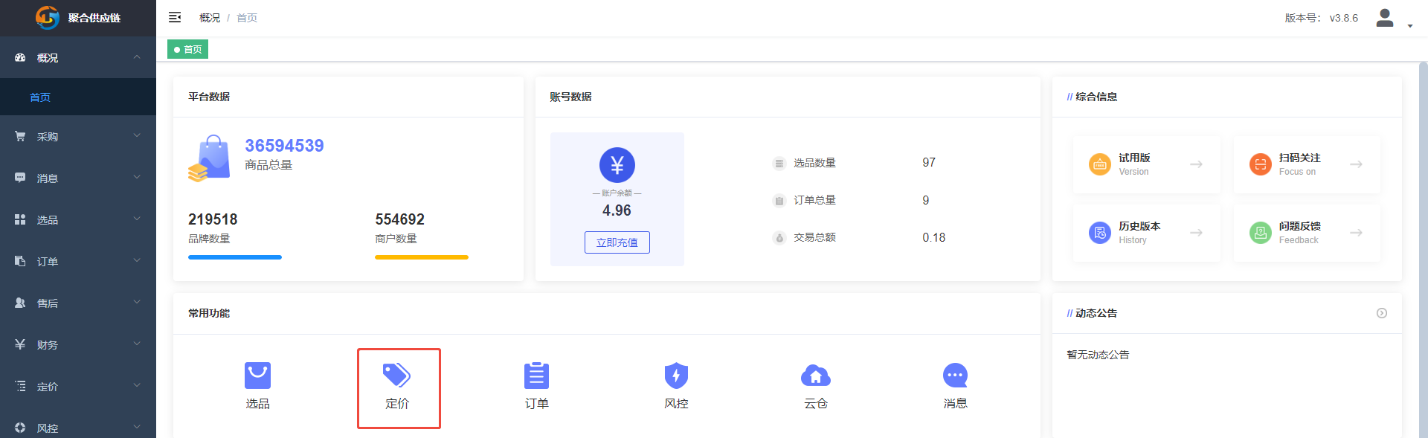The width and height of the screenshot is (1428, 438).
Task: Click the 问题反馈 Feedback card
Action: click(1307, 233)
